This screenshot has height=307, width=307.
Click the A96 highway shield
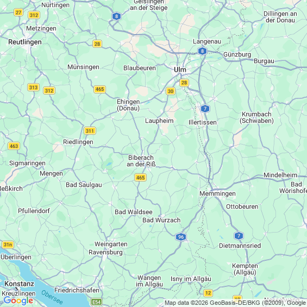[181, 237]
